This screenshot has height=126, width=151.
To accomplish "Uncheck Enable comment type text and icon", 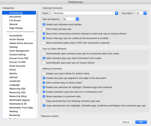I will (44, 92).
